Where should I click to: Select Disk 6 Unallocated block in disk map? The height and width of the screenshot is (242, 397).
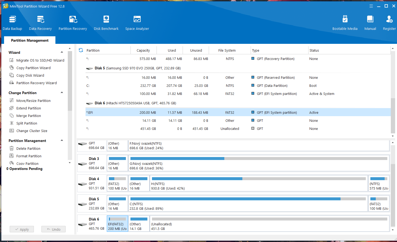tap(269, 224)
